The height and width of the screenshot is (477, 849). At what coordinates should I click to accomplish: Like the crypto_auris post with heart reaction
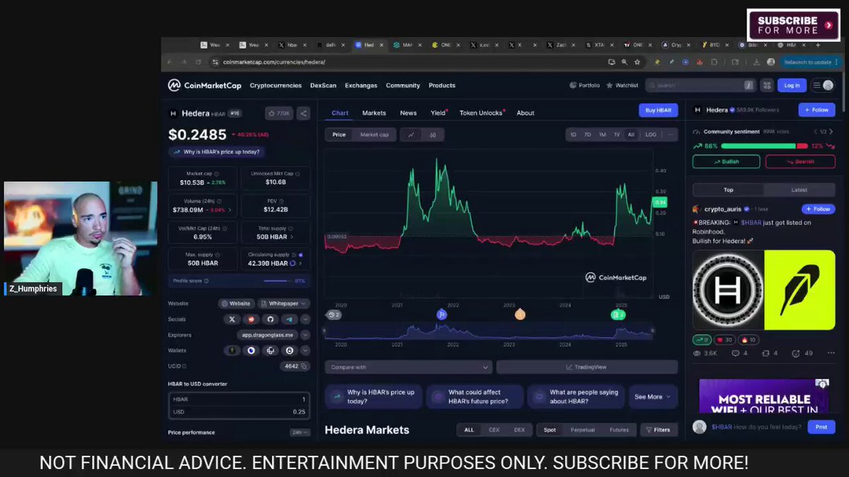point(724,340)
